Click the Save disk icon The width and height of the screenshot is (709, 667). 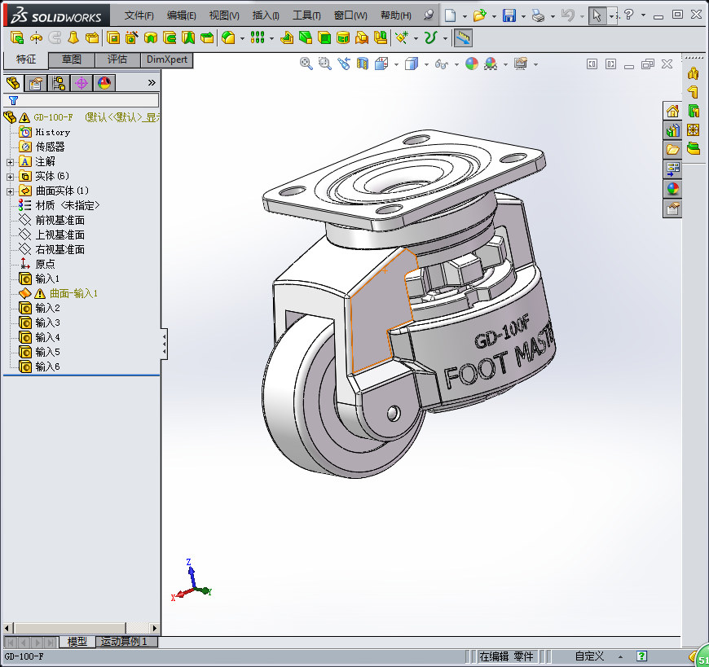tap(509, 15)
